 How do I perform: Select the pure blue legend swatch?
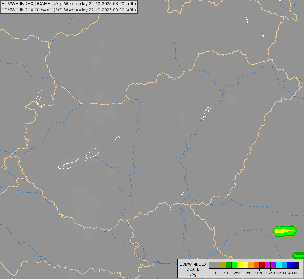click(x=290, y=265)
